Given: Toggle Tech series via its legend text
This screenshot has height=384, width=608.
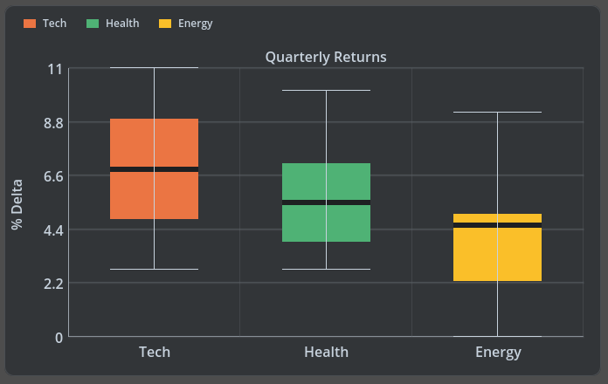Looking at the screenshot, I should [x=54, y=24].
